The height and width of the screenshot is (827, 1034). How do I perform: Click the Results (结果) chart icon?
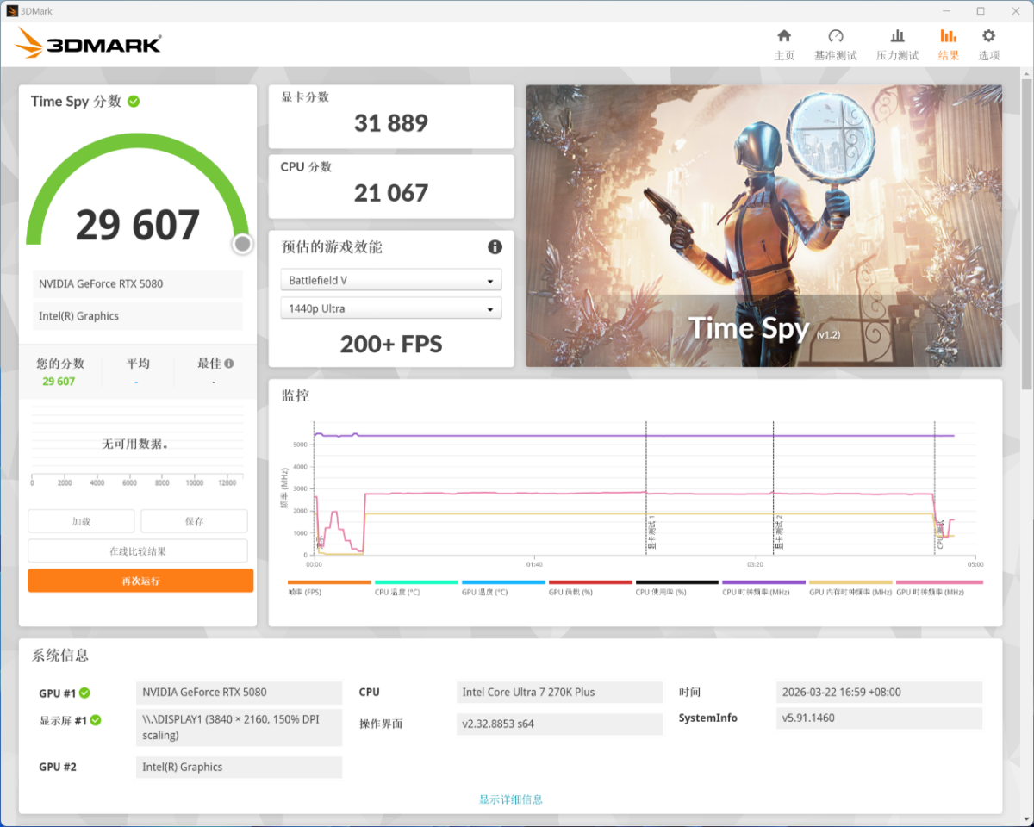[948, 36]
